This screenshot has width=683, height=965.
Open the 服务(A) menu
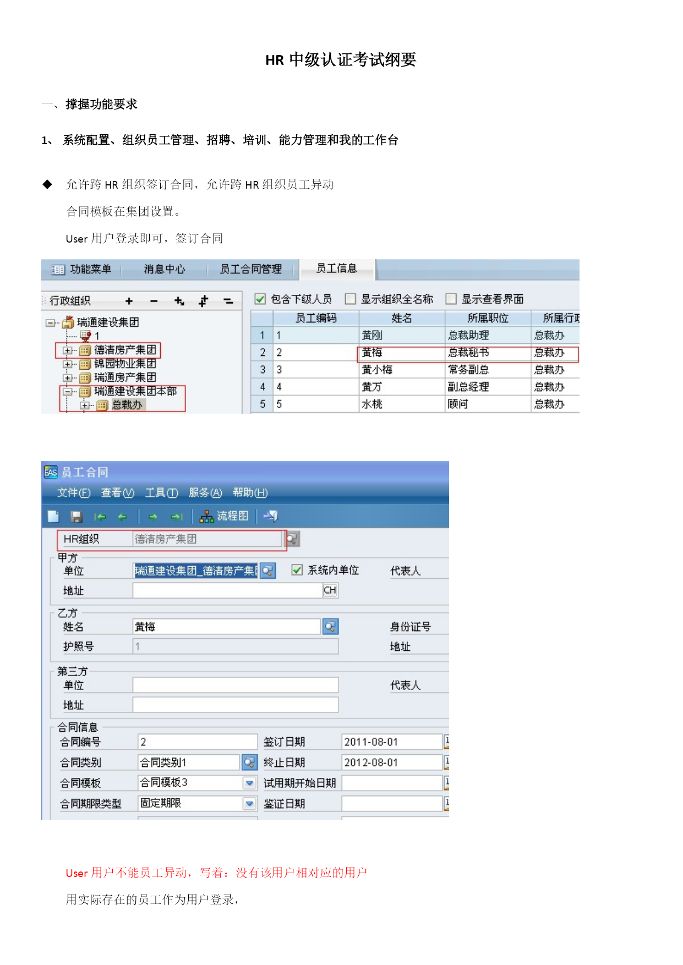(205, 492)
